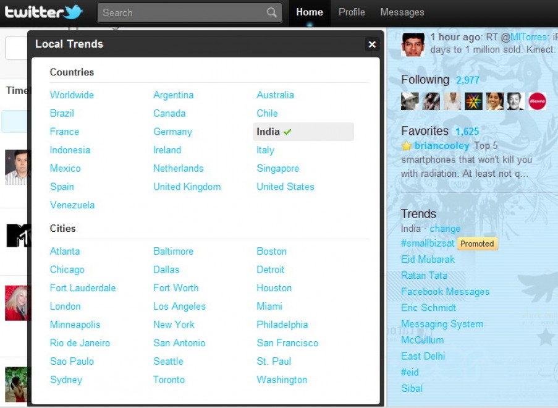Switch to New York trends
The height and width of the screenshot is (408, 558).
tap(174, 325)
